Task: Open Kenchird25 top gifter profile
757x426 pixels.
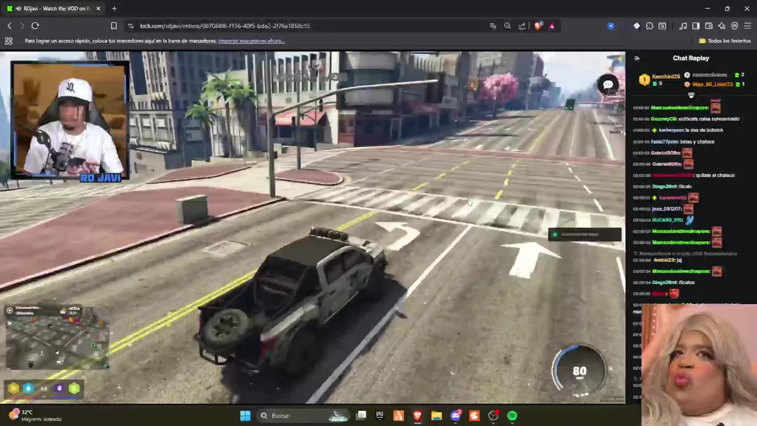Action: [x=665, y=76]
